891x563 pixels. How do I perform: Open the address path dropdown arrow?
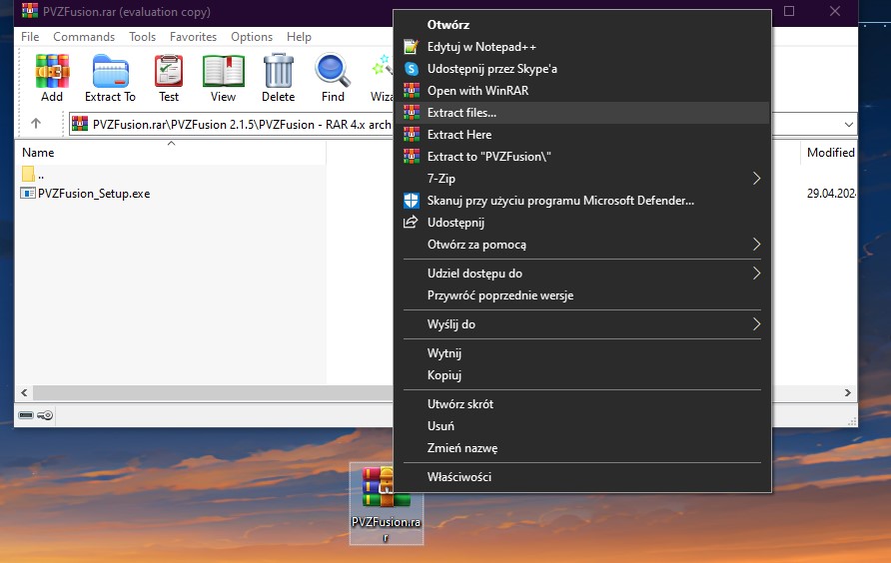tap(849, 125)
